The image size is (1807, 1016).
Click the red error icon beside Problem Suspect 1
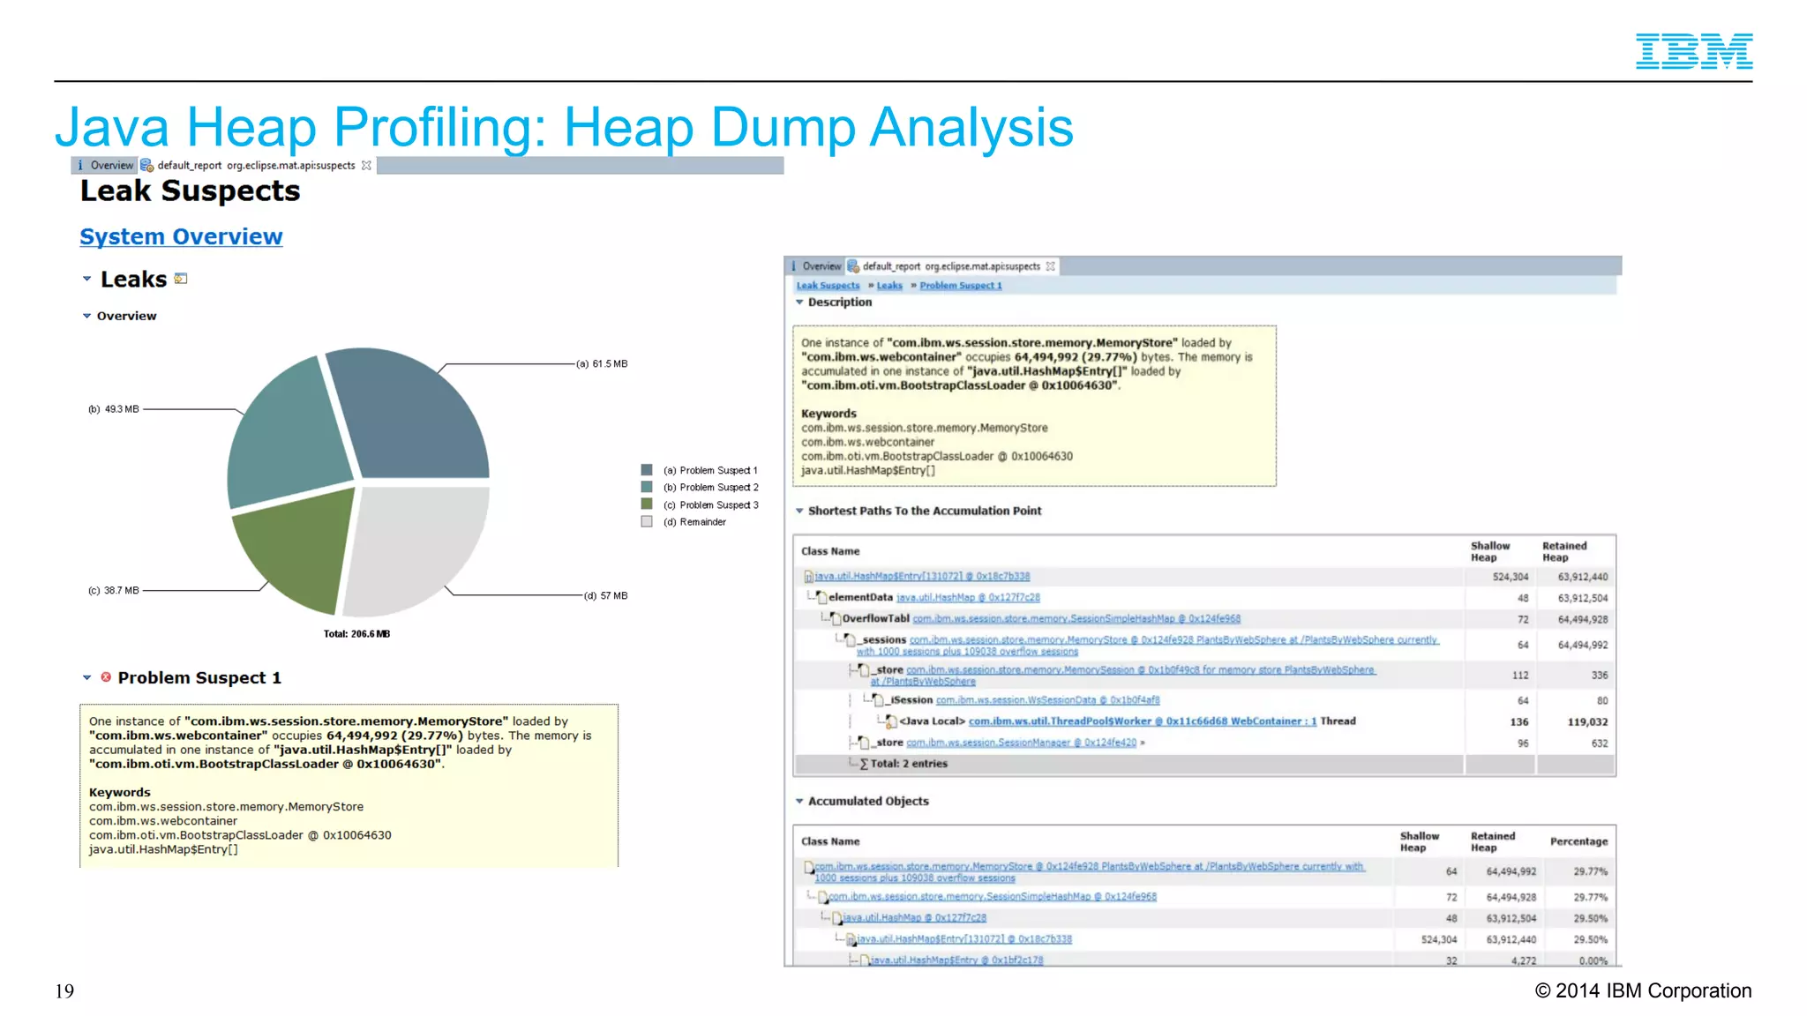106,677
